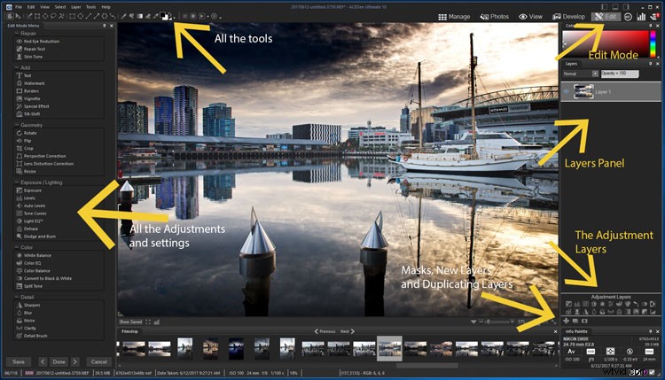Toggle full screen icon beside Show Saved
665x380 pixels.
click(148, 322)
